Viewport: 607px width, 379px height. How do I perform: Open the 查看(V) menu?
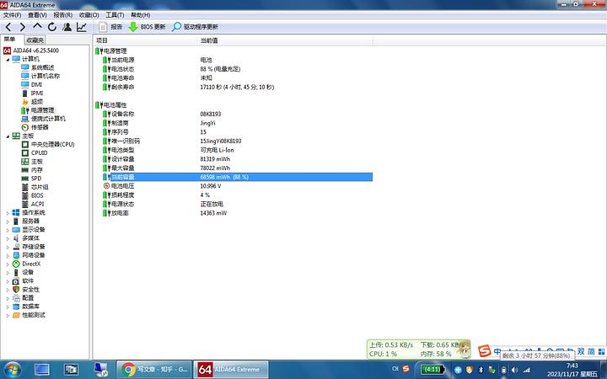coord(37,15)
